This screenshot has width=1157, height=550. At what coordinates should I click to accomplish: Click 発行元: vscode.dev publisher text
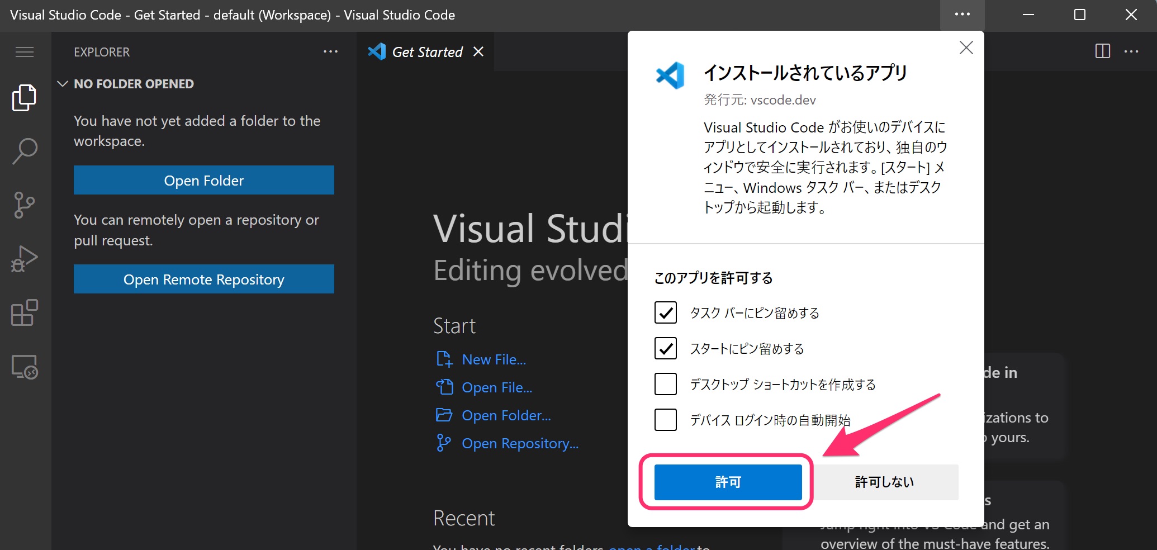[760, 100]
